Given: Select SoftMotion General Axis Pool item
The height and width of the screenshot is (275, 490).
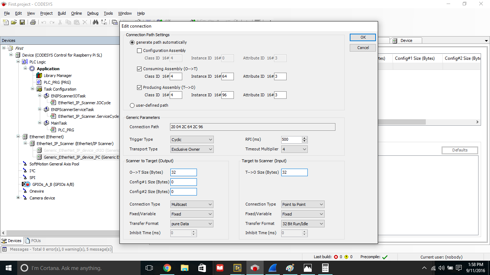Looking at the screenshot, I should 54,164.
